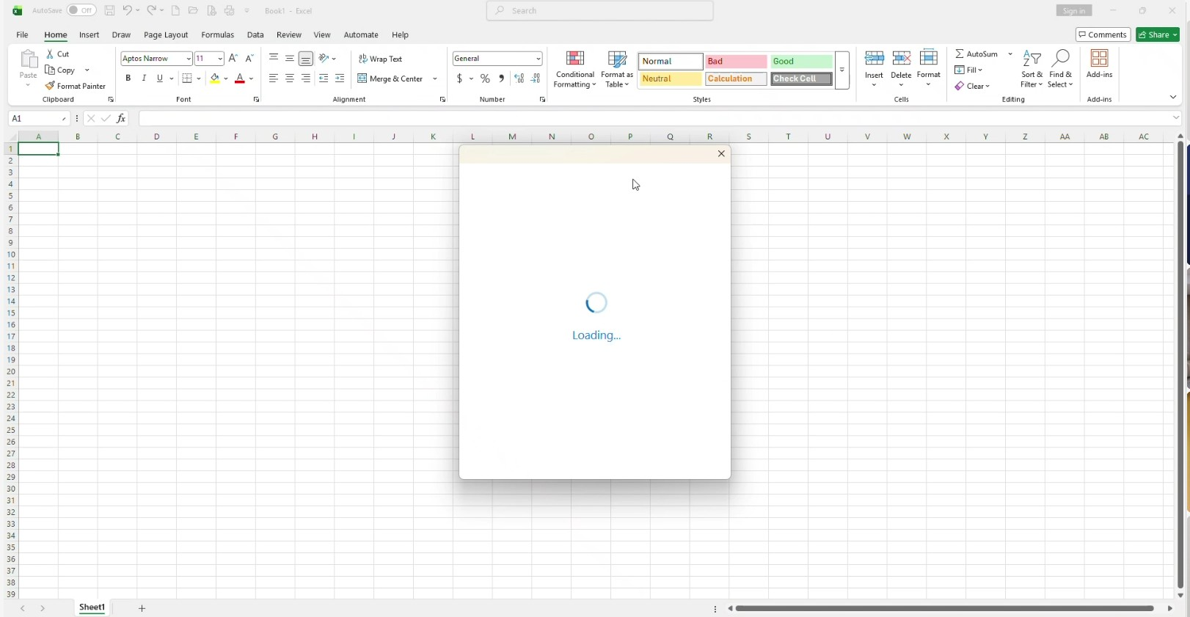Expand Merge & Center options arrow

click(x=435, y=79)
